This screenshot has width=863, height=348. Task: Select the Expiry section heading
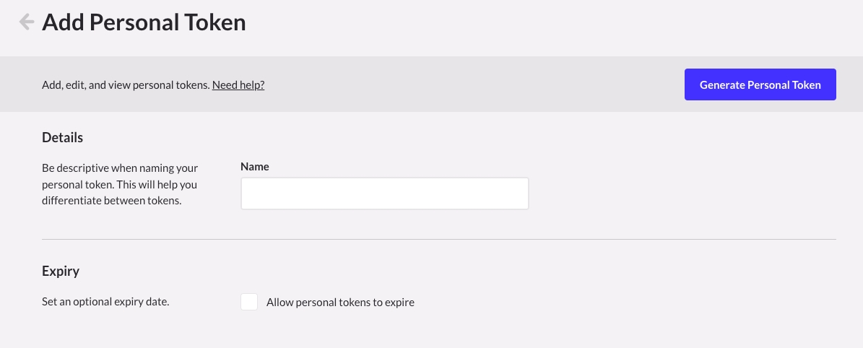click(x=61, y=271)
